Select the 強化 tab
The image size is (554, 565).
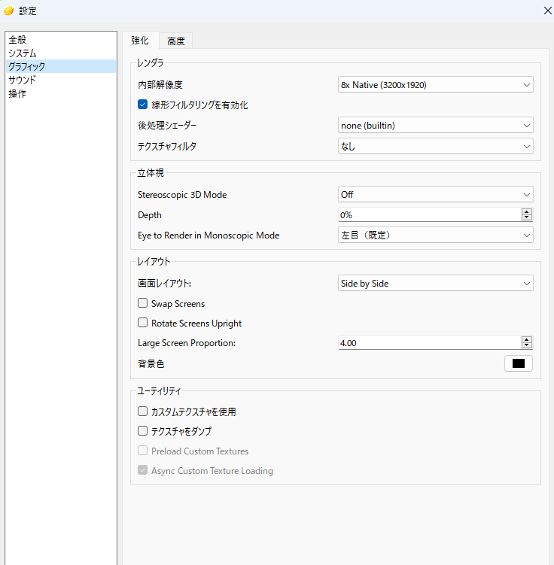[140, 40]
